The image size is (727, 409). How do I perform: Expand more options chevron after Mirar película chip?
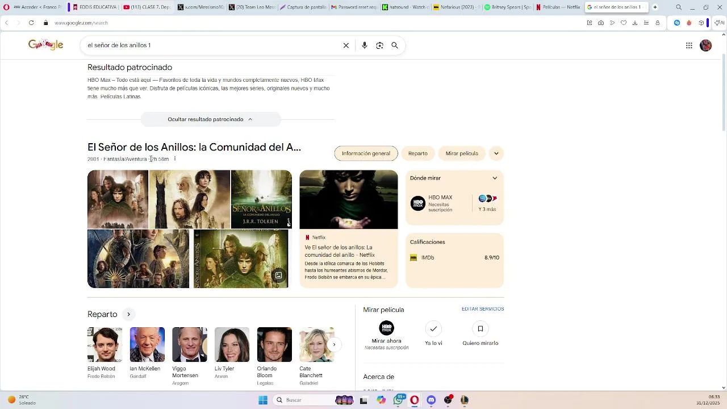click(x=496, y=153)
